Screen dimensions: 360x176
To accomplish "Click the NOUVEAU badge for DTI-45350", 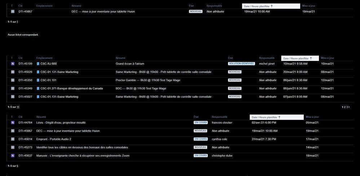I will 235,80.
